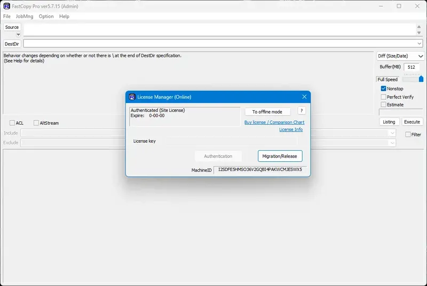This screenshot has width=427, height=286.
Task: Click the Source button
Action: 12,27
